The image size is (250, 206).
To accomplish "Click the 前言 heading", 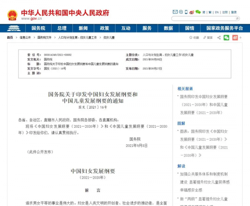I will click(x=92, y=190).
